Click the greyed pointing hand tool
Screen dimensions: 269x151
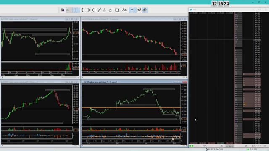pyautogui.click(x=105, y=10)
